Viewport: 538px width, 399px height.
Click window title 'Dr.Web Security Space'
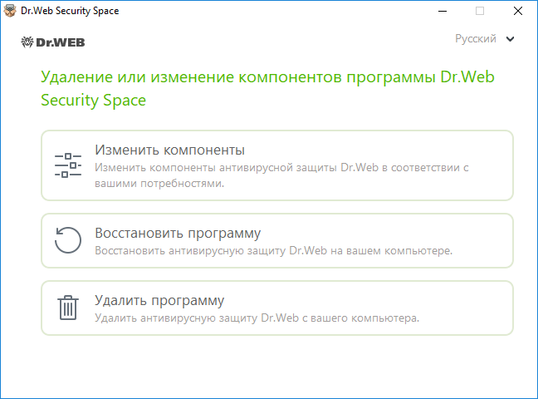coord(70,11)
